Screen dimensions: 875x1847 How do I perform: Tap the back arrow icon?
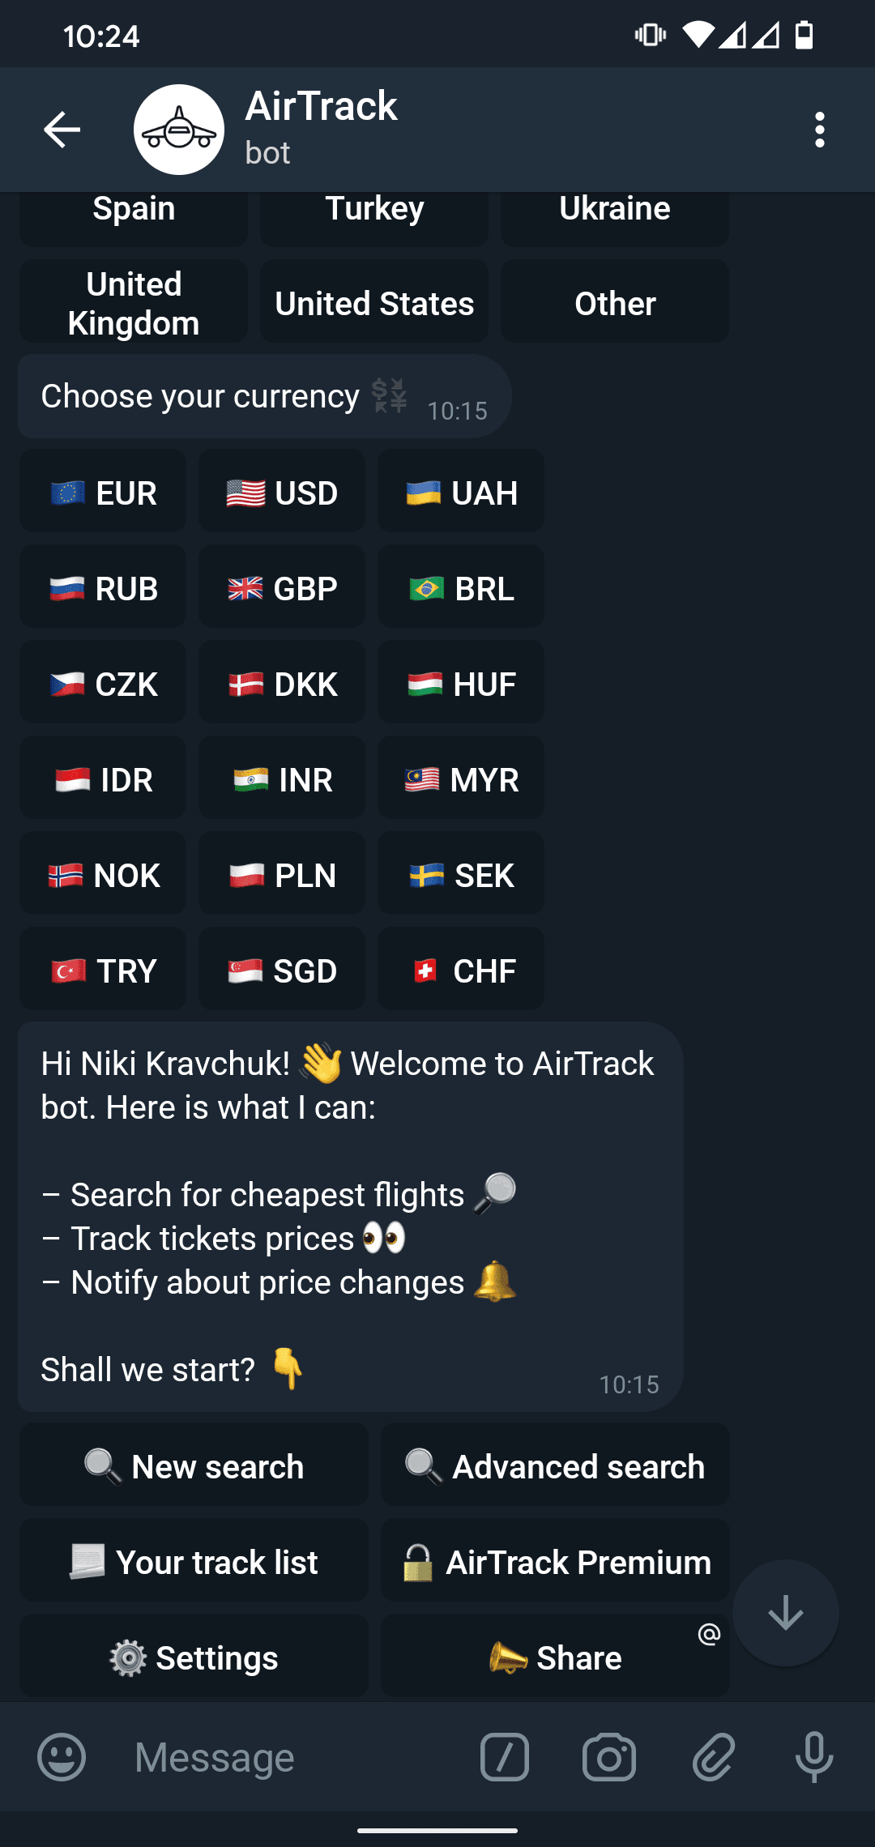pos(62,130)
